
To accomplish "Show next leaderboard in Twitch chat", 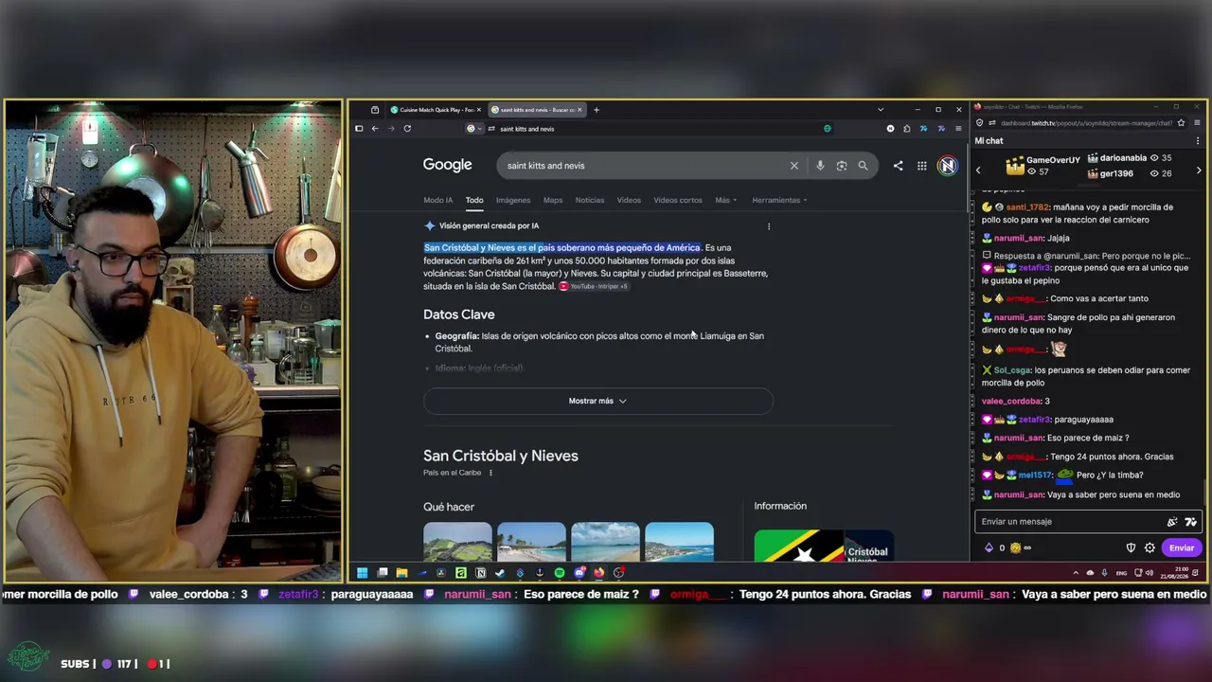I will [x=1199, y=170].
